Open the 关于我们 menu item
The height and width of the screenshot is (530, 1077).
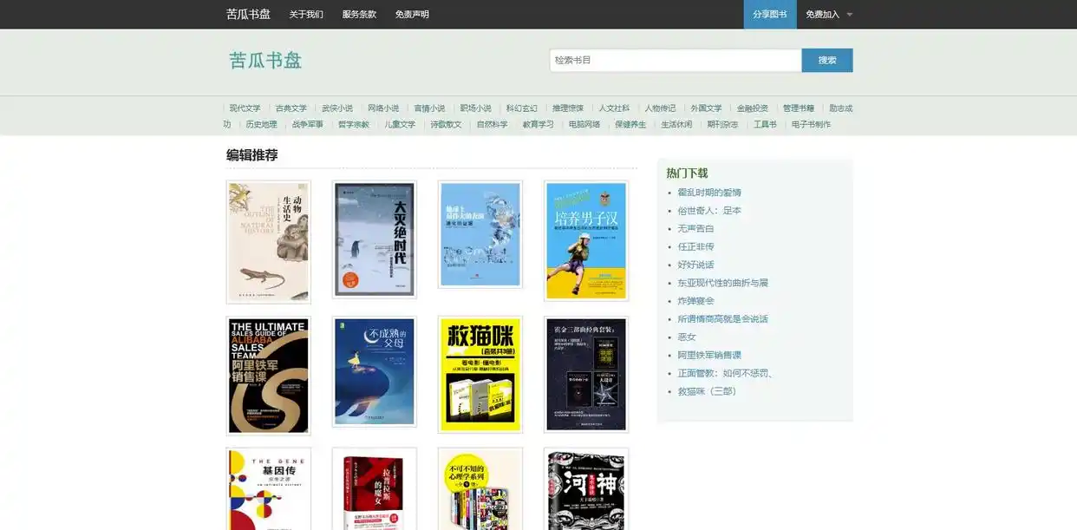click(305, 14)
